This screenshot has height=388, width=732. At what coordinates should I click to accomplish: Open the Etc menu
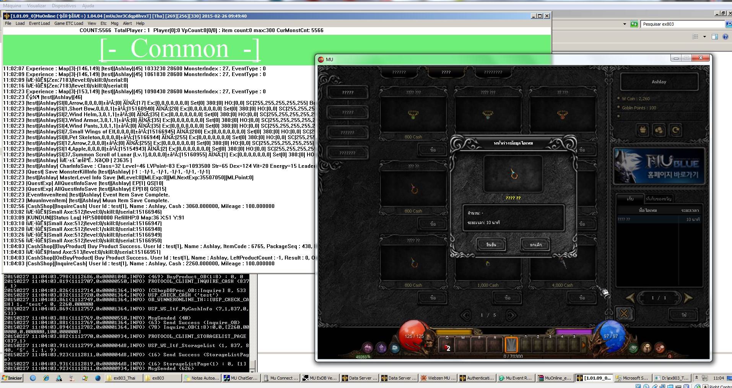point(103,23)
